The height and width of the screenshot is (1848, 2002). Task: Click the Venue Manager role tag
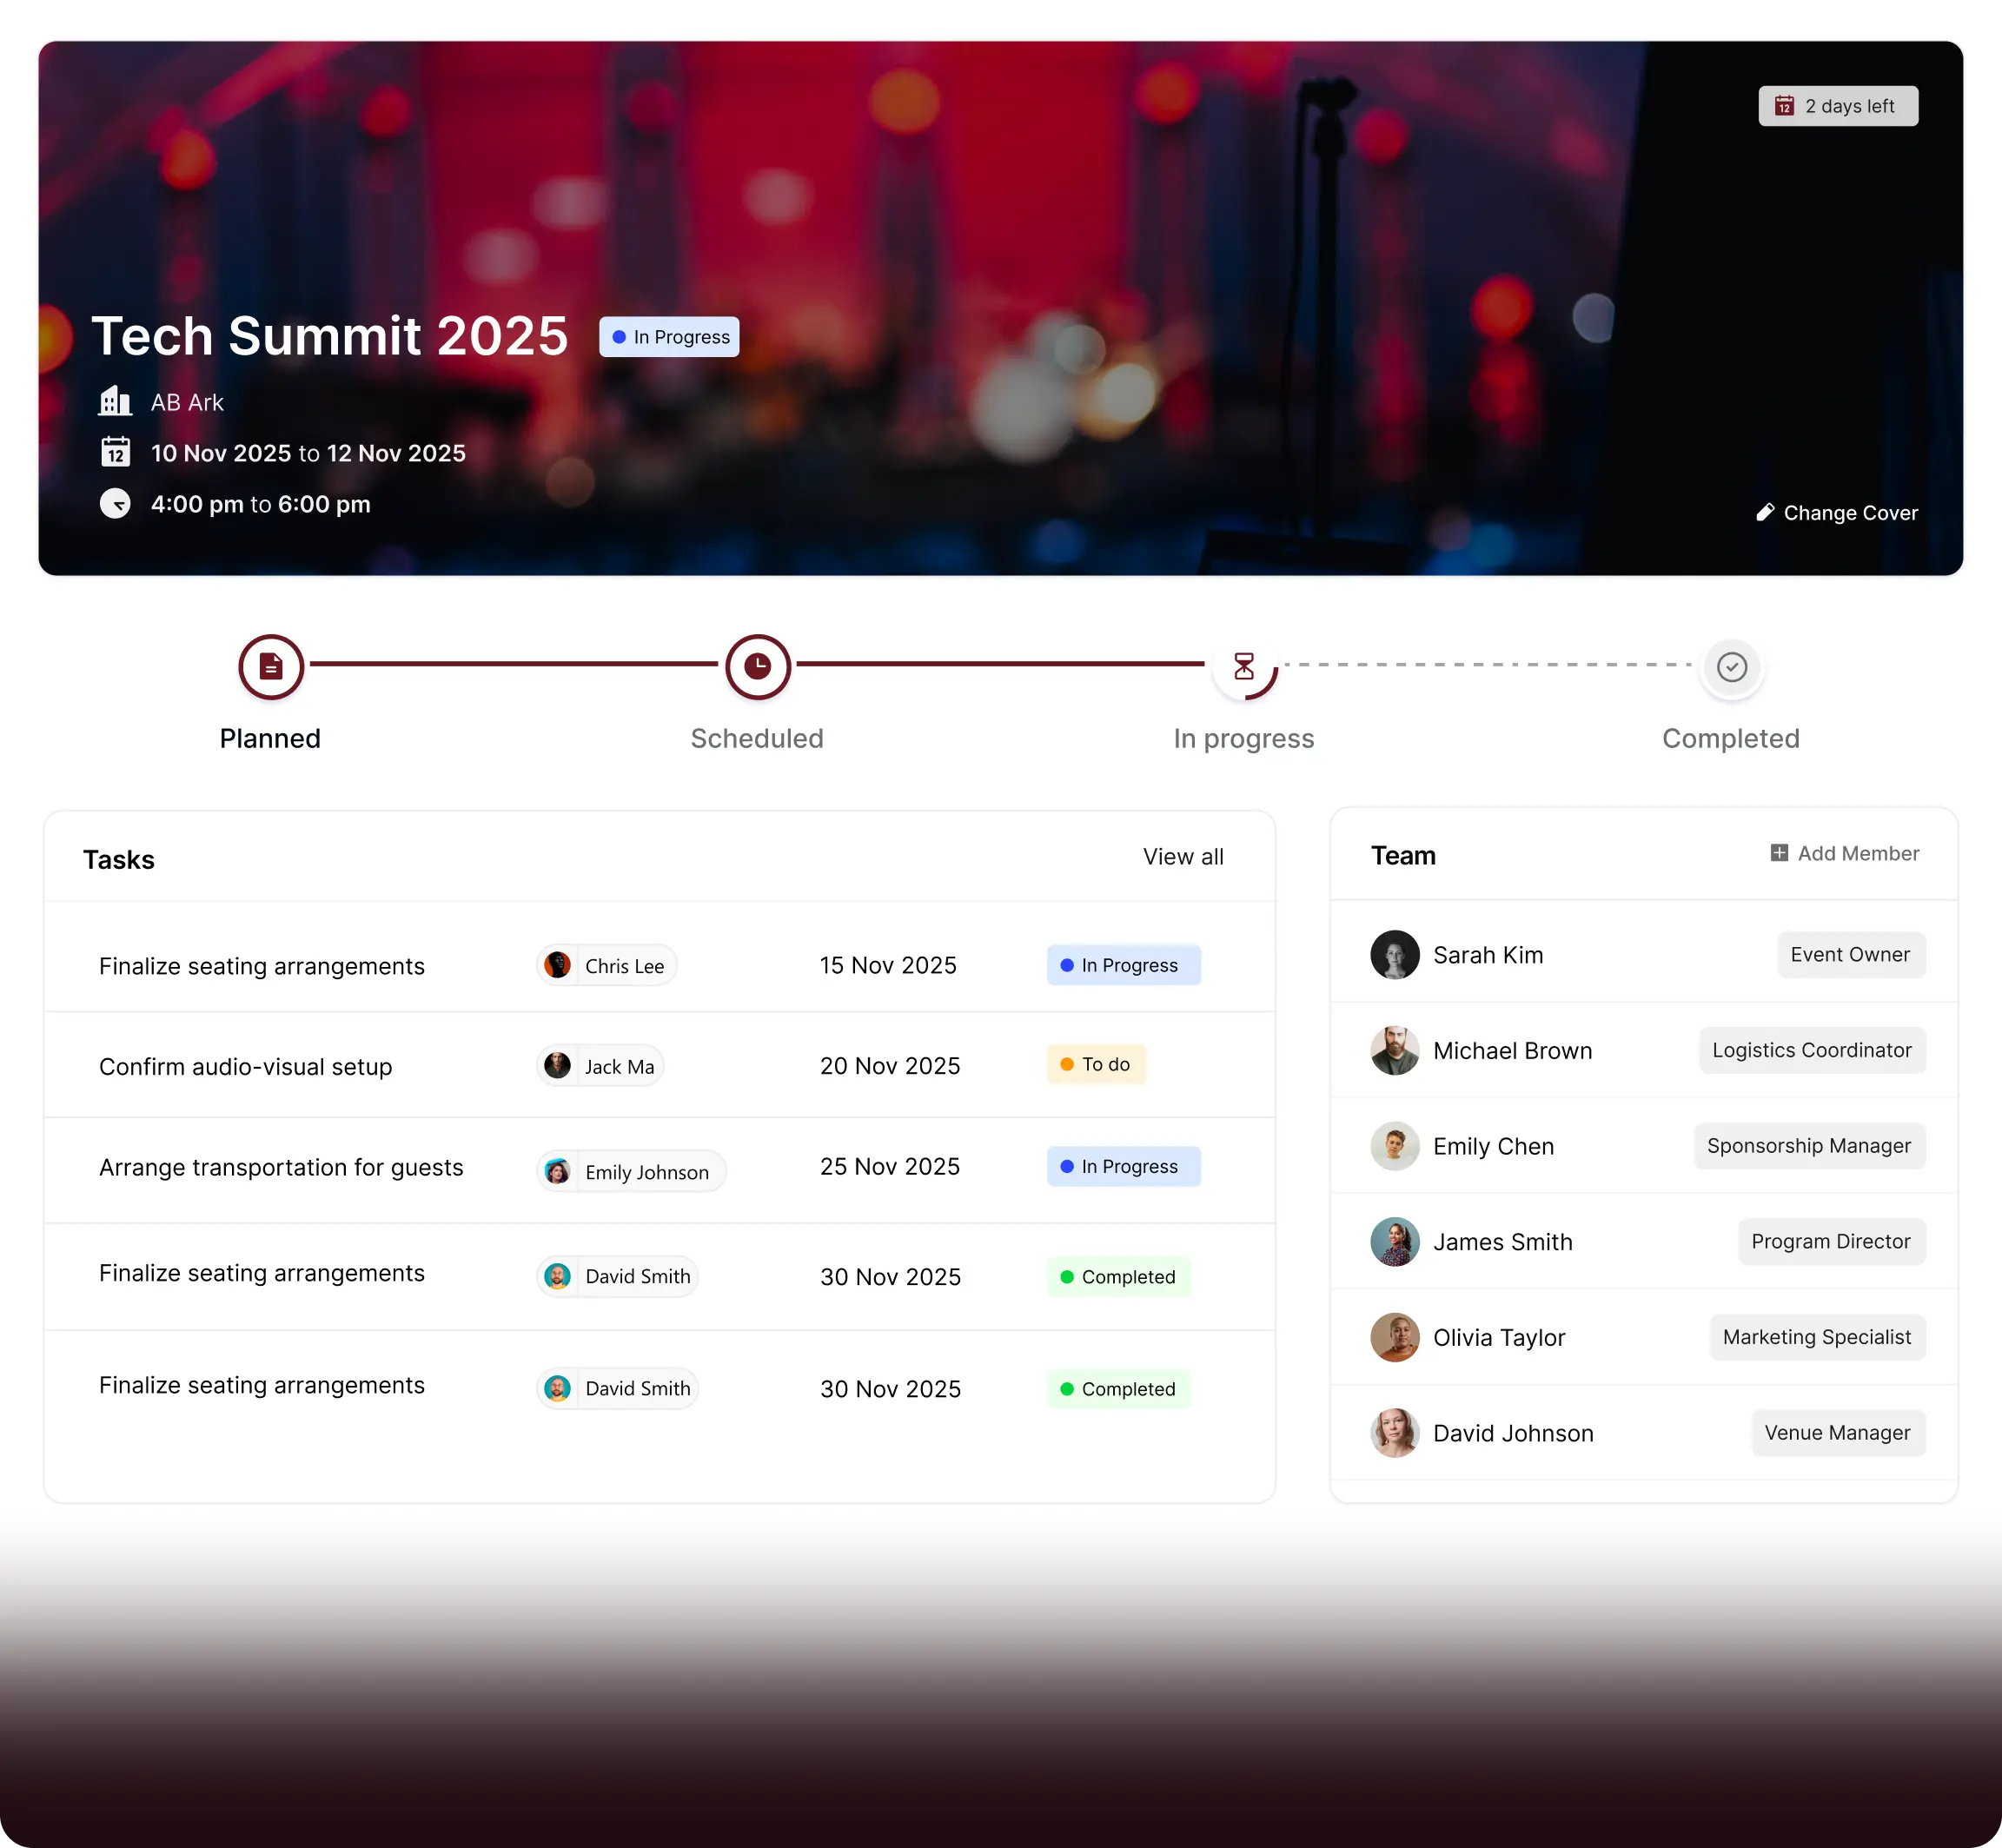pos(1838,1433)
